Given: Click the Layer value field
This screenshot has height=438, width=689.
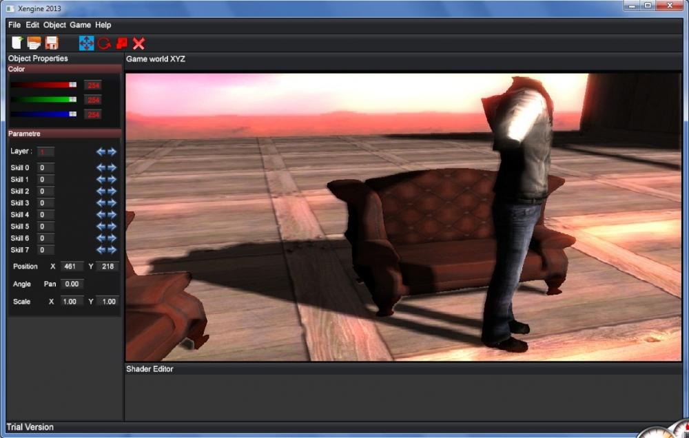Looking at the screenshot, I should point(45,152).
